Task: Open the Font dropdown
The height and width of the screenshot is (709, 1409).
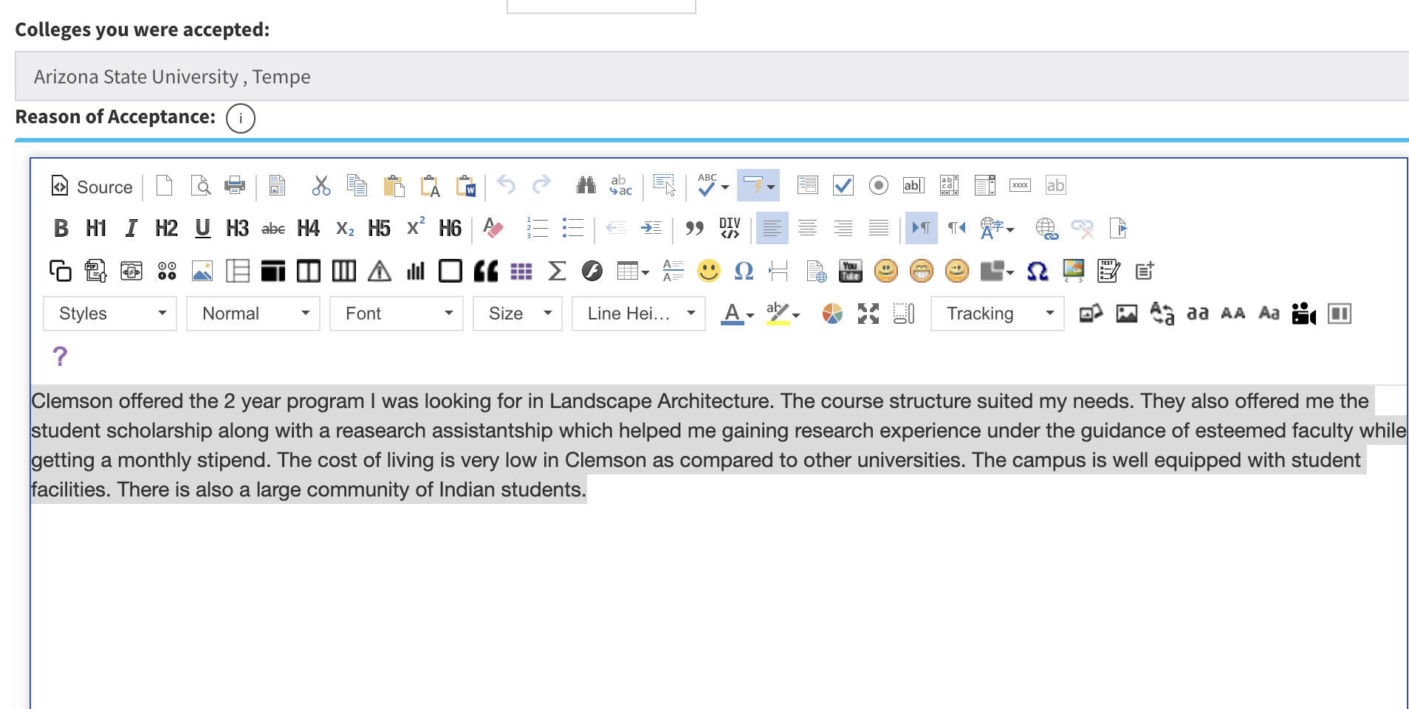Action: click(x=397, y=314)
